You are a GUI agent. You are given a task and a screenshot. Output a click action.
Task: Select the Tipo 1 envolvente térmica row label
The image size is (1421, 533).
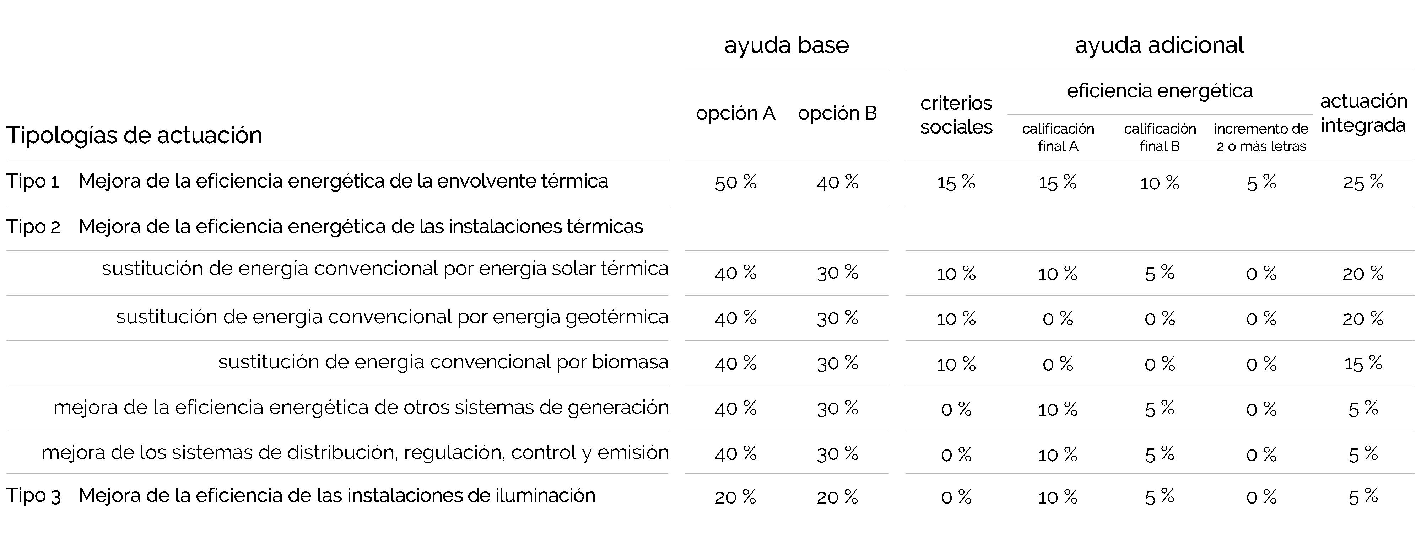[x=342, y=181]
